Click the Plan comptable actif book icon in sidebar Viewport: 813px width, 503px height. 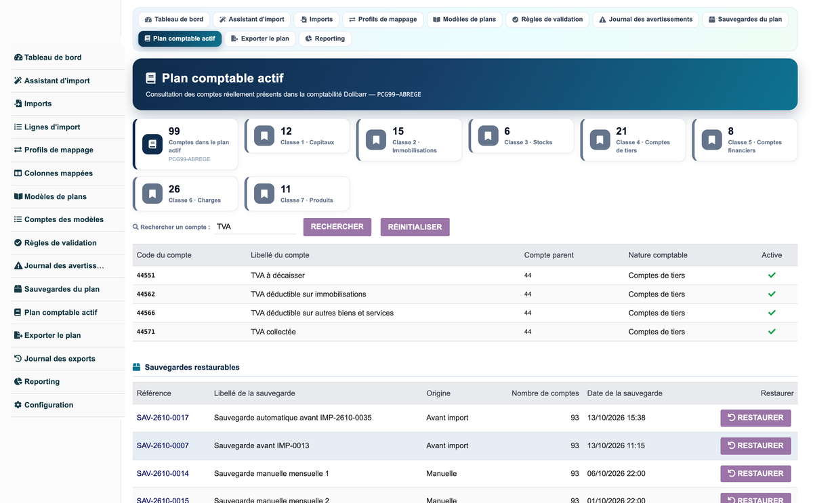(18, 312)
